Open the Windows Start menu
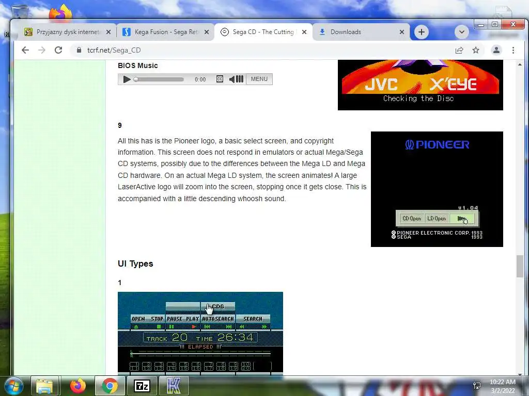 (x=13, y=386)
